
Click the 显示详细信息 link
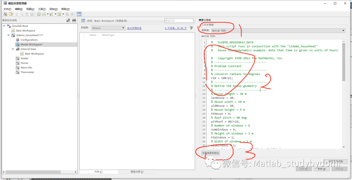pyautogui.click(x=134, y=28)
